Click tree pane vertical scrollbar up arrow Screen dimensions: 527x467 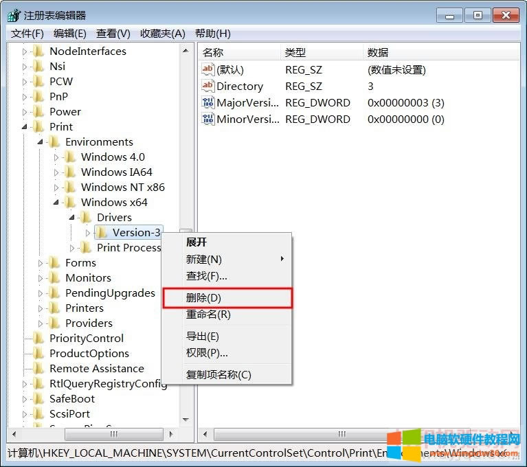tap(186, 51)
